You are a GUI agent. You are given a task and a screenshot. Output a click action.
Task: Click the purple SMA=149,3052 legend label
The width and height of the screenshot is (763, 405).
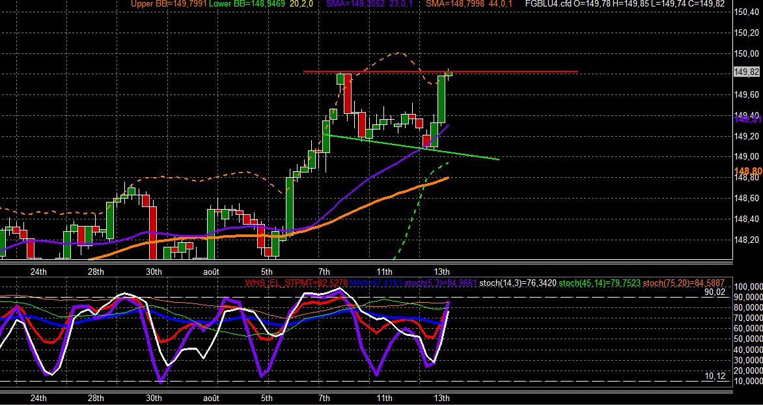(x=354, y=4)
